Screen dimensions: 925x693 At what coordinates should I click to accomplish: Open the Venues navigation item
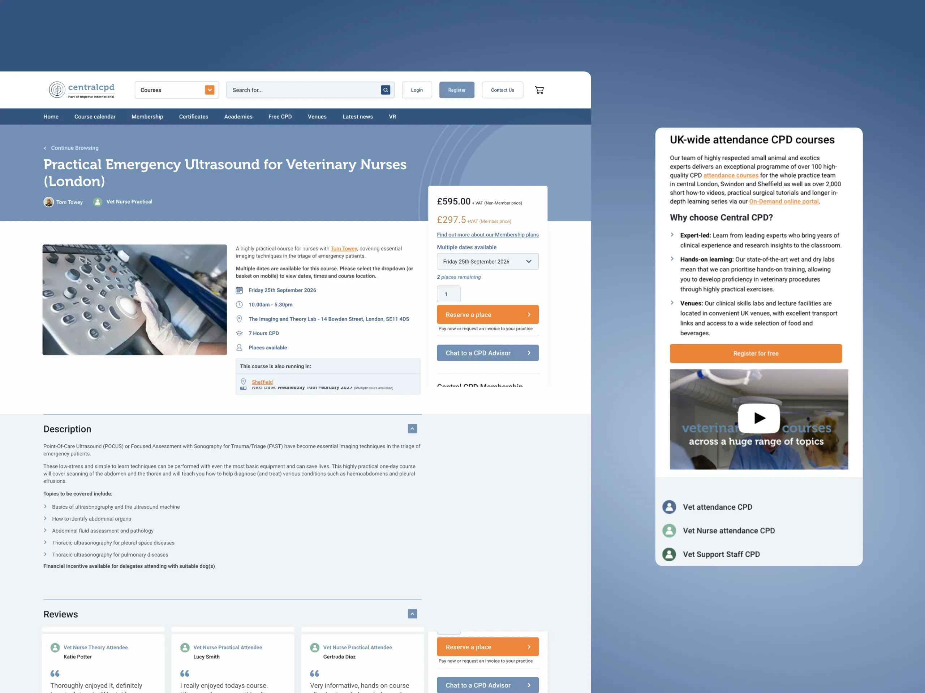click(x=317, y=117)
